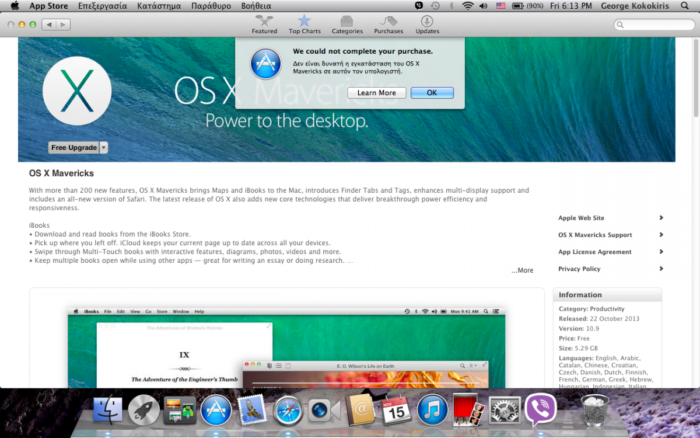Go forward using the right arrow button

[x=63, y=25]
